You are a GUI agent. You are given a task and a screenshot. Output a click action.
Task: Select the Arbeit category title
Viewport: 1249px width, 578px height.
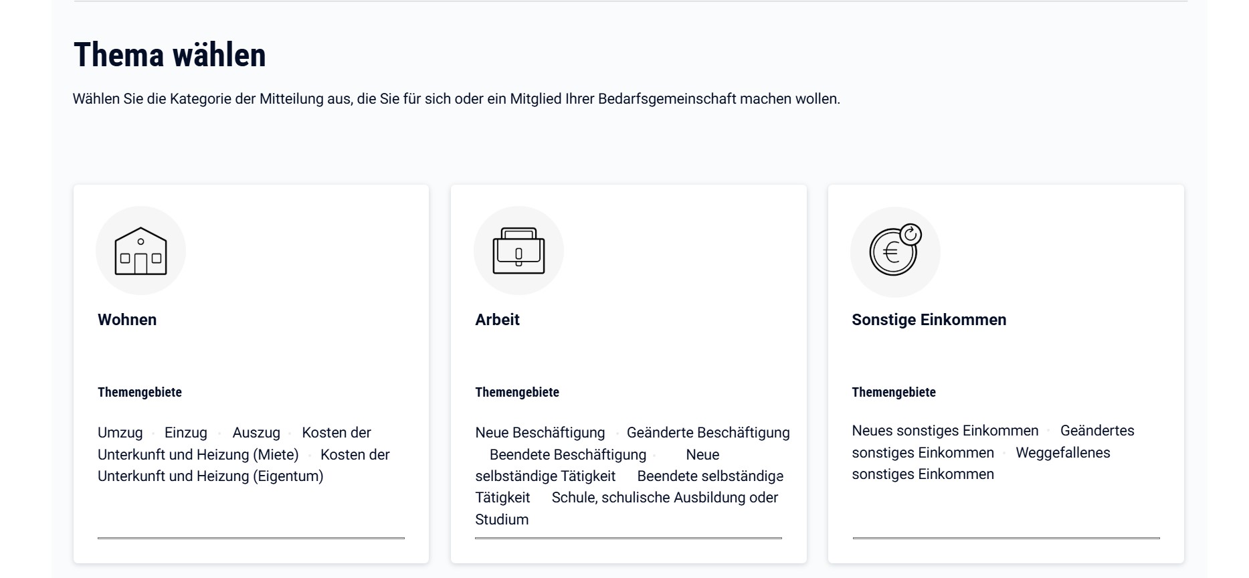pyautogui.click(x=497, y=320)
